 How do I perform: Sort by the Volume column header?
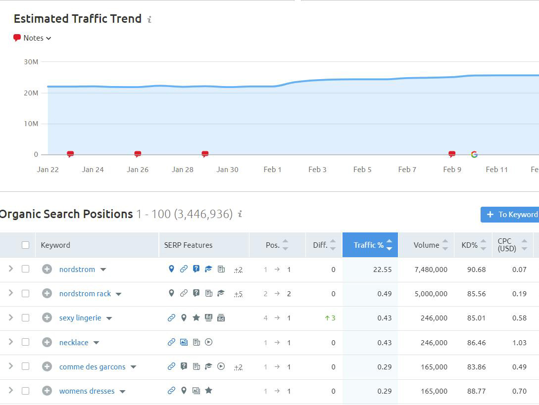[x=426, y=245]
